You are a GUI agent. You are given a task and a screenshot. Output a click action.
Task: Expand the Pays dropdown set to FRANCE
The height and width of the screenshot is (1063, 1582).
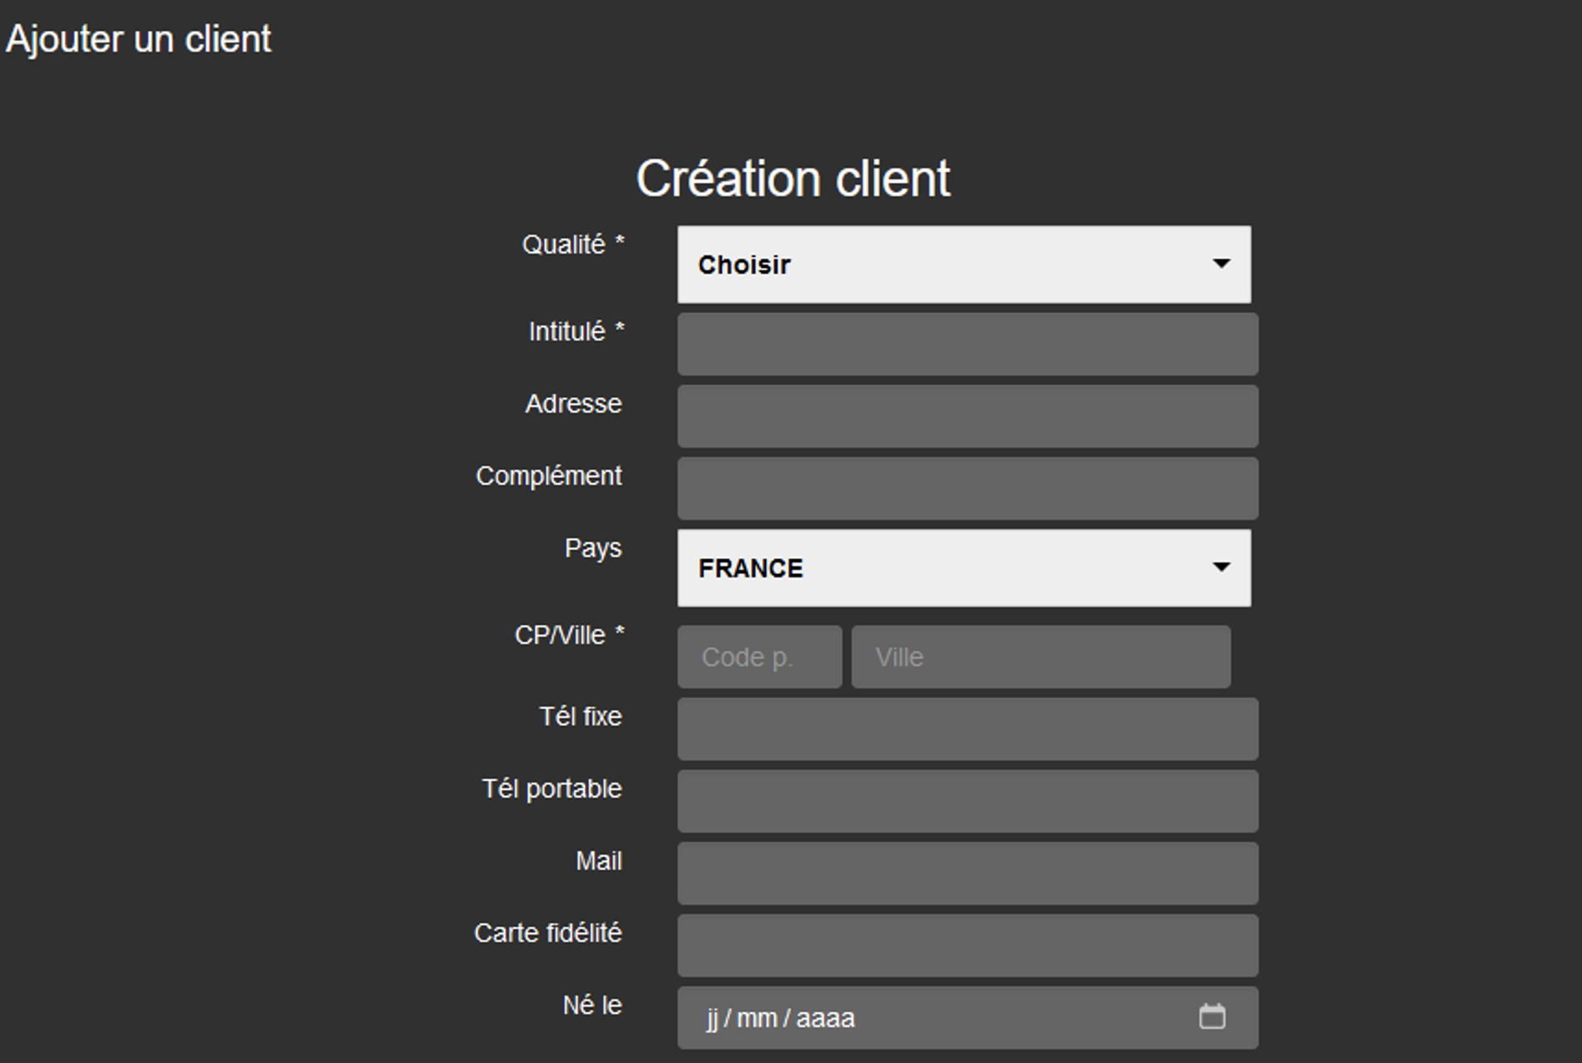[964, 568]
